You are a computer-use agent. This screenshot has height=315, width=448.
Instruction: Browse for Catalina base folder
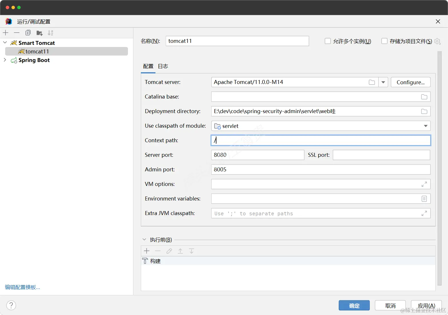[x=424, y=97]
